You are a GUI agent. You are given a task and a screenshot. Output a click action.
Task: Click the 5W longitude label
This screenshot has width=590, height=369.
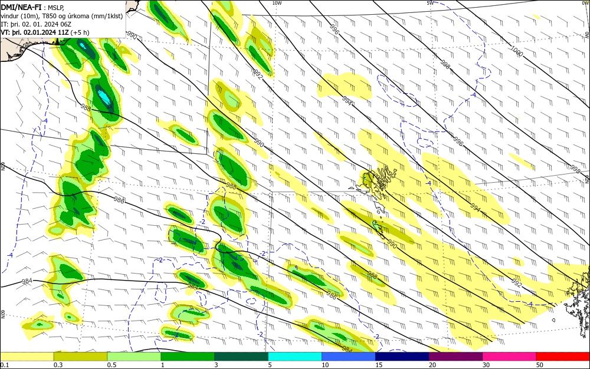(430, 3)
